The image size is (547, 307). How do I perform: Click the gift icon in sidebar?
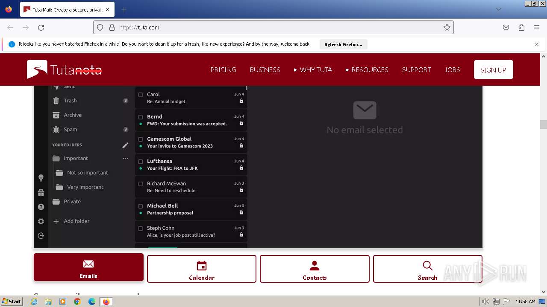point(41,193)
